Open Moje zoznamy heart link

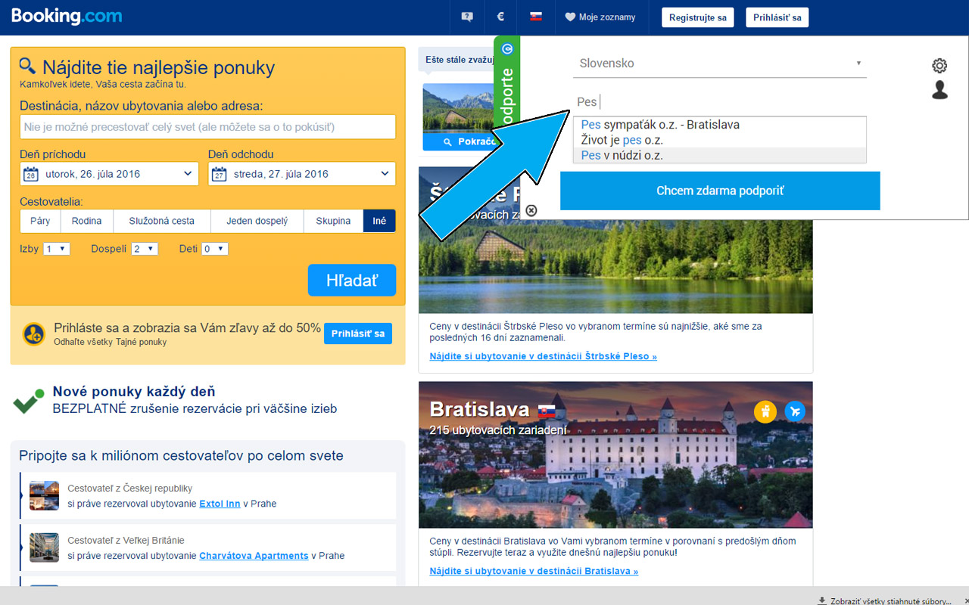(x=600, y=17)
